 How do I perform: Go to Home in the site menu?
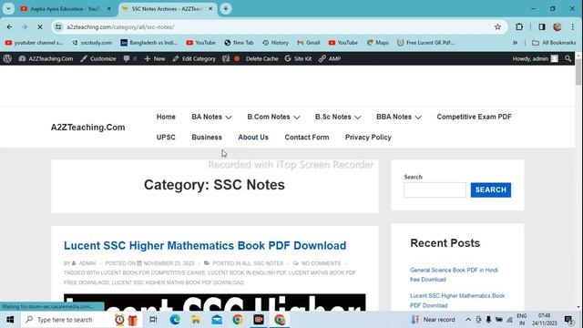pos(166,117)
